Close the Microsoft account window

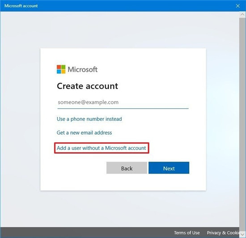coord(238,6)
